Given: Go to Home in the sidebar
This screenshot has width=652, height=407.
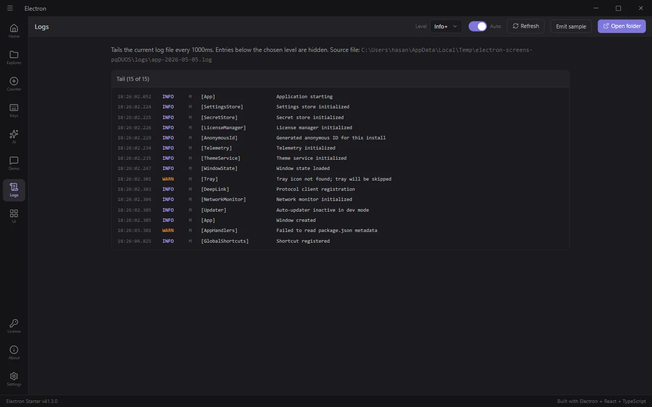Looking at the screenshot, I should coord(14,31).
